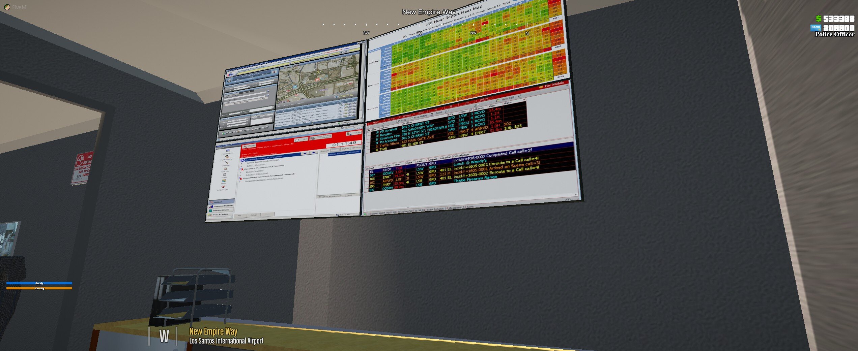
Task: Open the Reference Materials tab
Action: 221,206
